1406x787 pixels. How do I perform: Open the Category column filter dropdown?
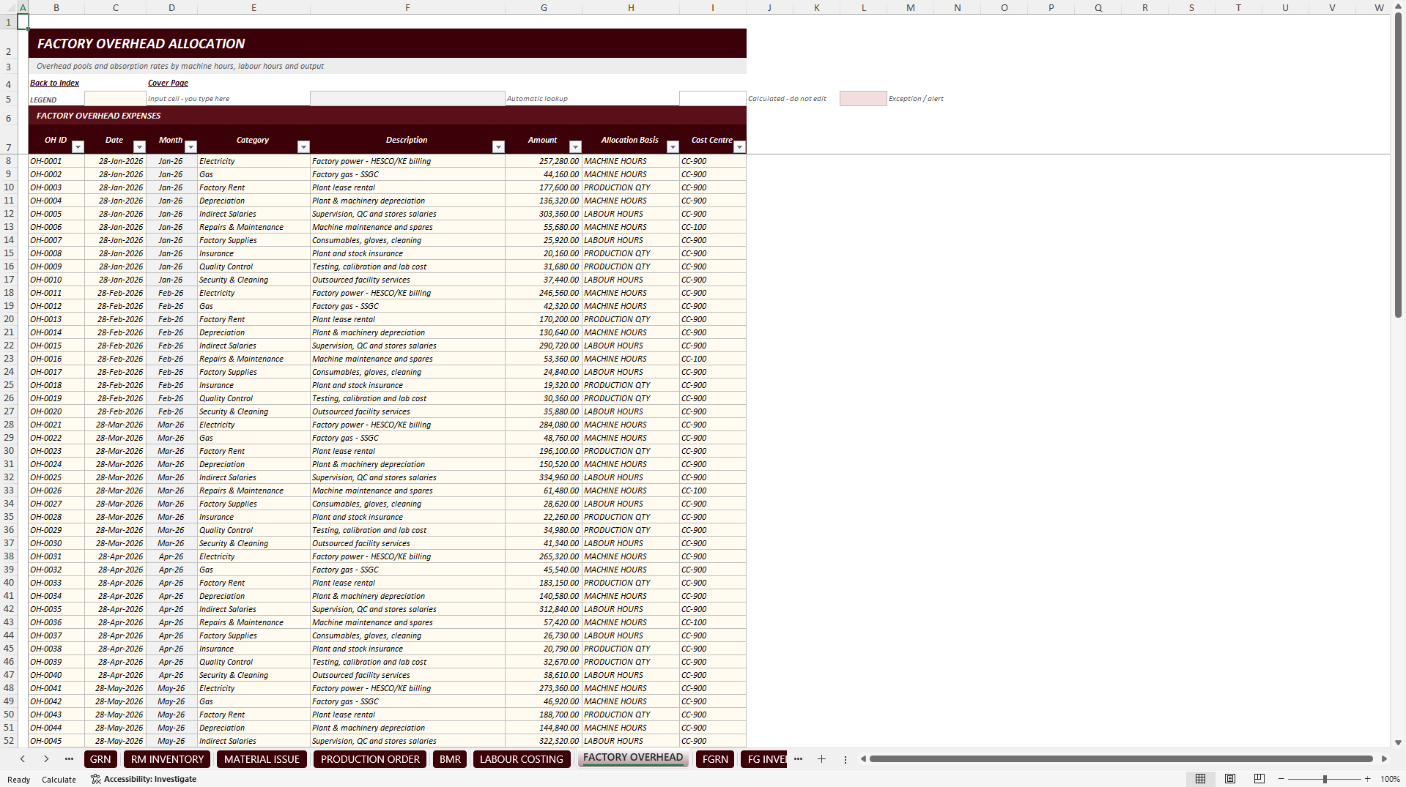pyautogui.click(x=303, y=147)
